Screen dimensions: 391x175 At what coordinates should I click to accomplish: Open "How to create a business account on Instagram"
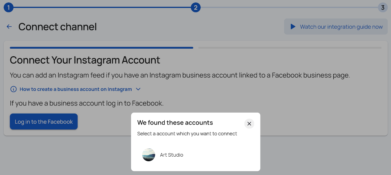(x=76, y=89)
